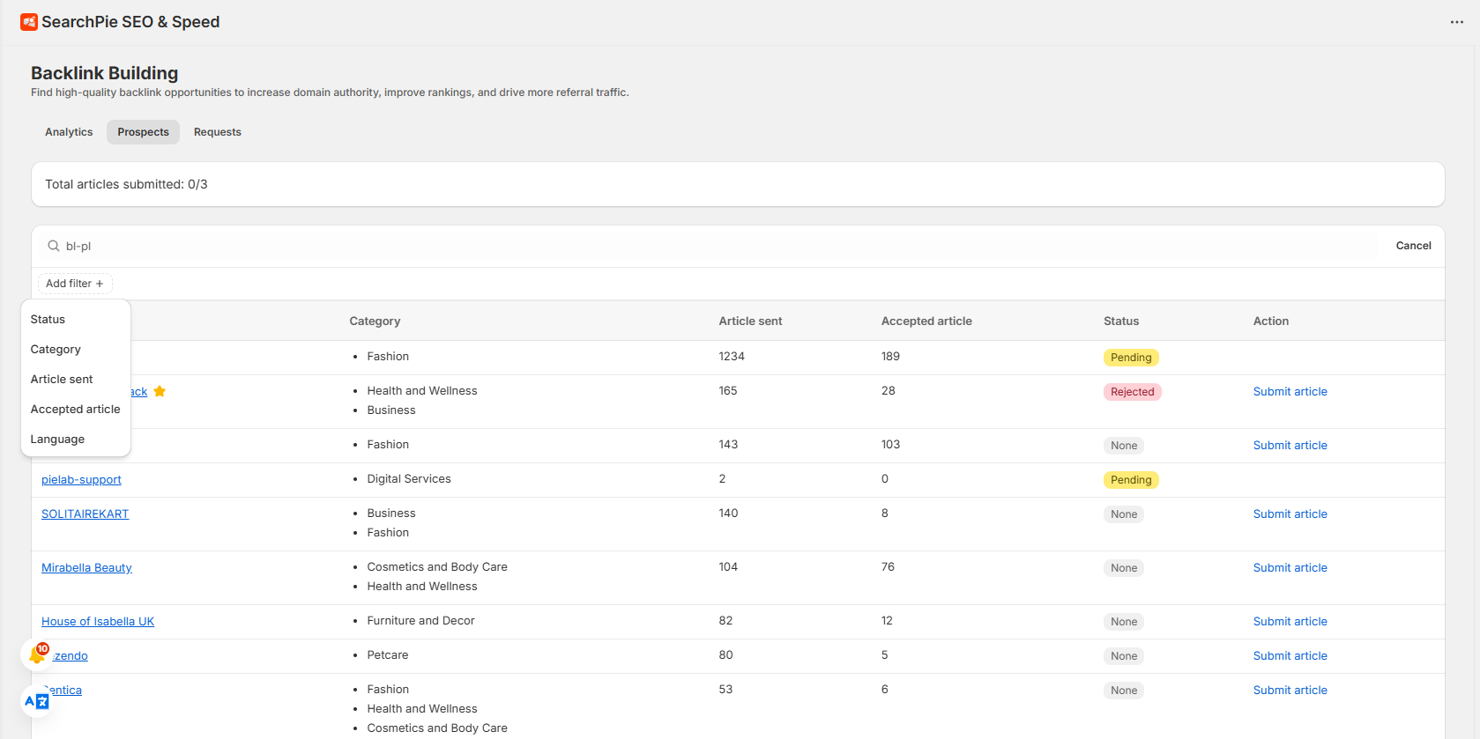Click the Status column header
Screen dimensions: 1480x739
(x=1121, y=321)
